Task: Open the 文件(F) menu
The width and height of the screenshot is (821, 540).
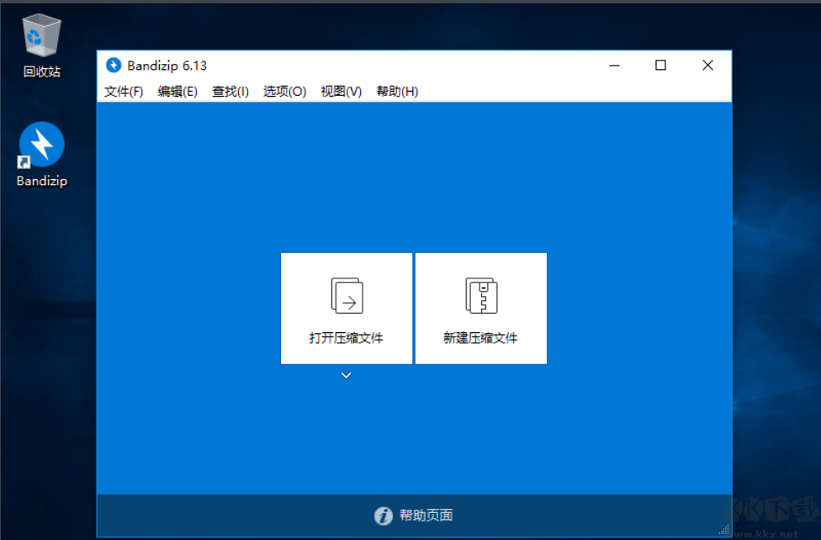Action: (x=123, y=91)
